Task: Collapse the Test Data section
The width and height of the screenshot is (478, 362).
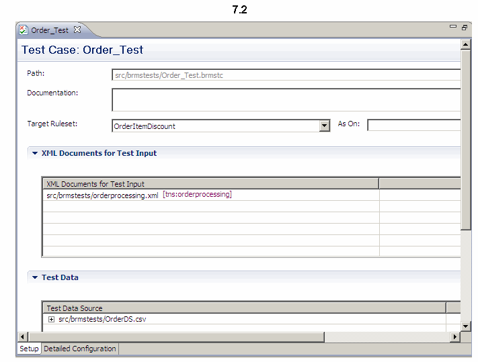Action: (x=35, y=277)
